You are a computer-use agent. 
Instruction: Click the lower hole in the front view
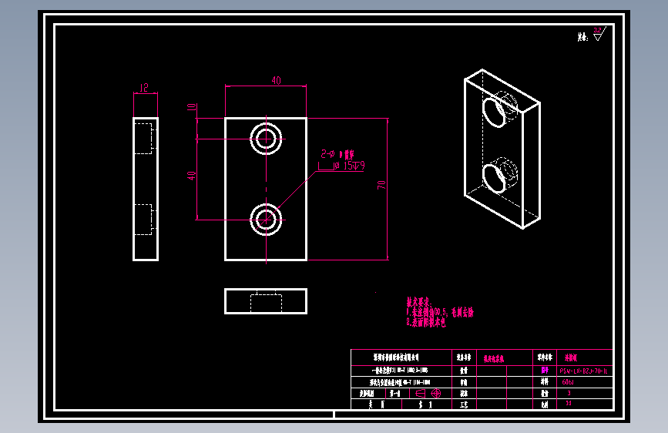(x=266, y=220)
